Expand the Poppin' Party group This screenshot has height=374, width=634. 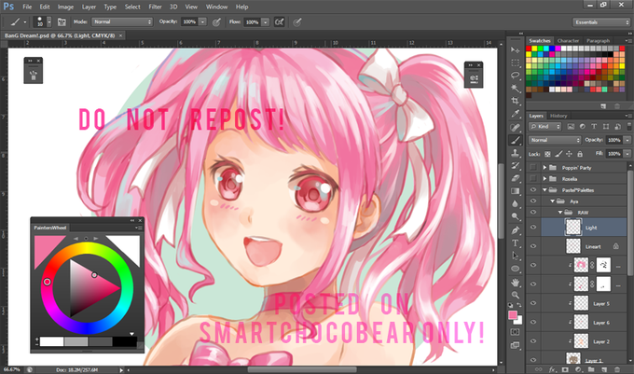click(x=544, y=167)
